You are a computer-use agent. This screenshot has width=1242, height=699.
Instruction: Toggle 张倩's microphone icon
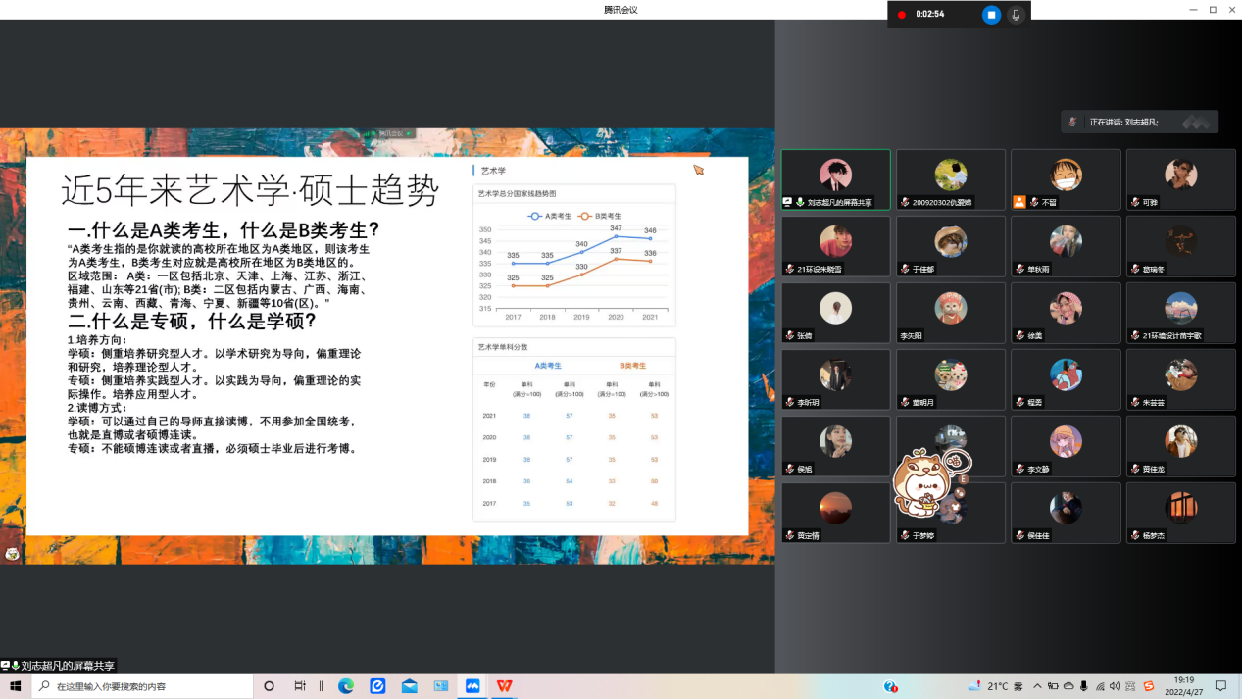789,334
